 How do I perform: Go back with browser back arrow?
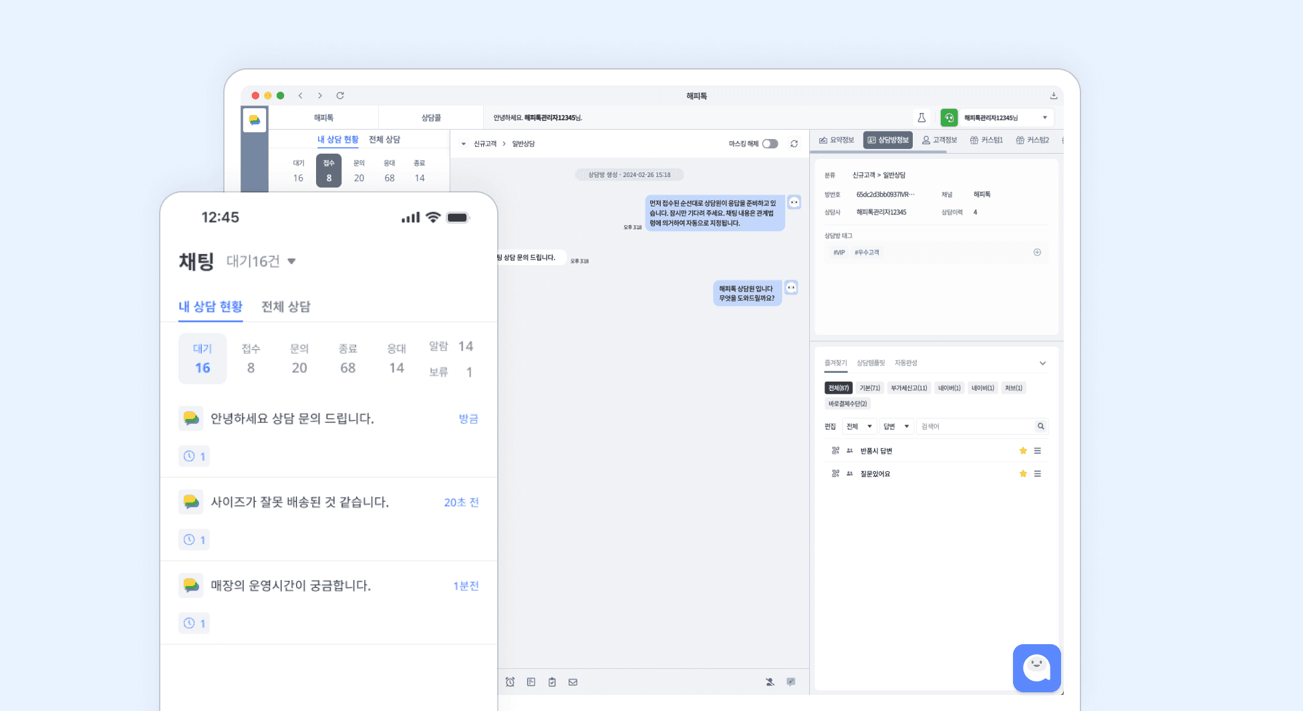point(301,96)
